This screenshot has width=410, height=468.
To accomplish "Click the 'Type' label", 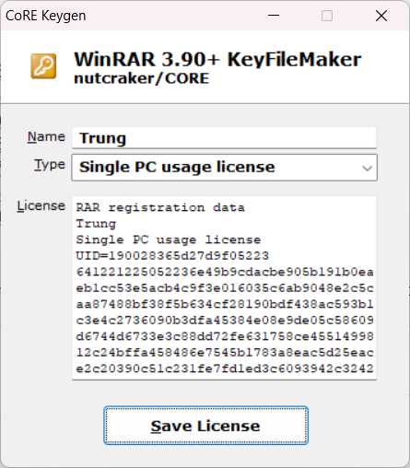I will pyautogui.click(x=50, y=165).
